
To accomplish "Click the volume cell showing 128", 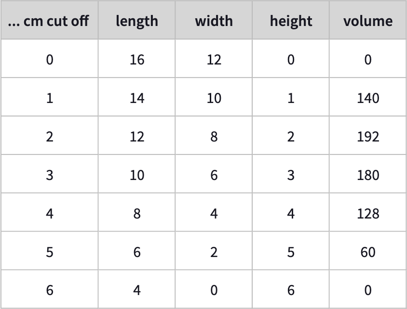I will [x=368, y=213].
